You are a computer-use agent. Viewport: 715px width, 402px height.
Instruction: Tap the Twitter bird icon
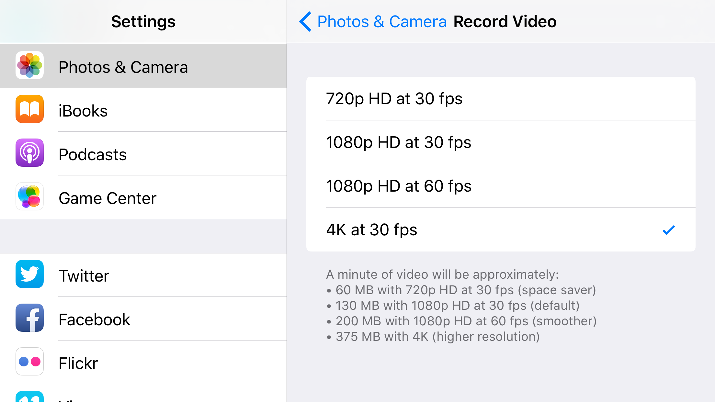(29, 274)
